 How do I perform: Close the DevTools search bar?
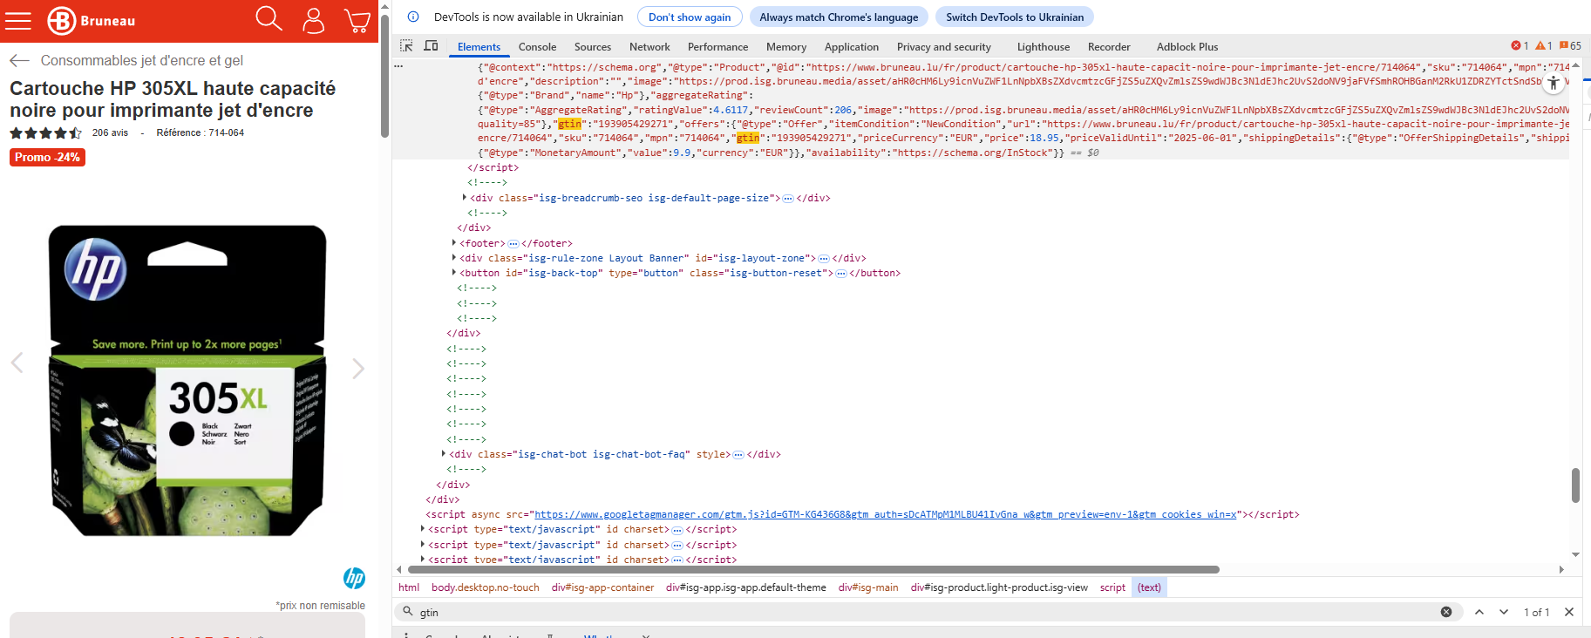pos(1569,612)
